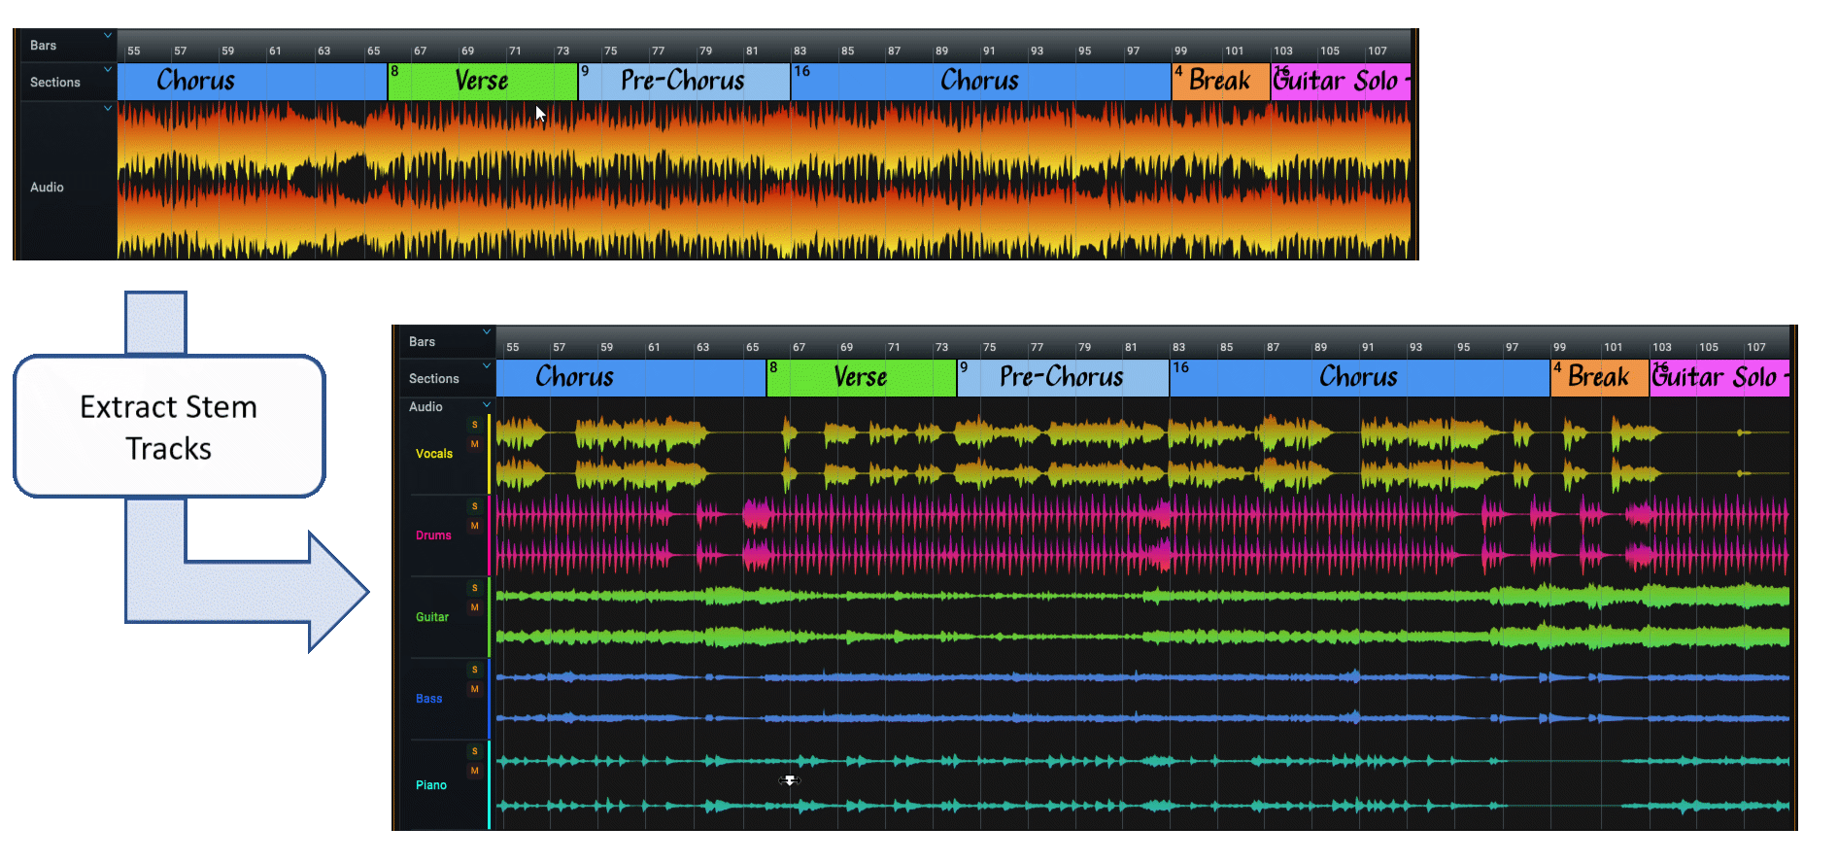This screenshot has width=1838, height=862.
Task: Select the orange Break section in stems panel
Action: 1600,378
